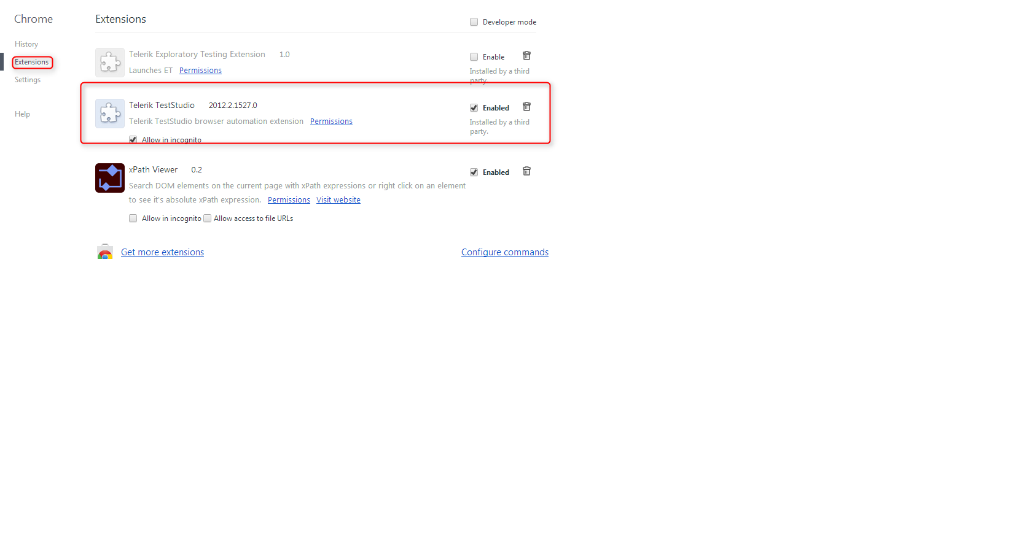Delete the Telerik Exploratory Testing Extension

[x=526, y=56]
